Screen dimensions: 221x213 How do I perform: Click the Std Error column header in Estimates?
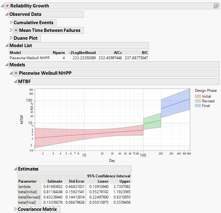click(x=76, y=181)
